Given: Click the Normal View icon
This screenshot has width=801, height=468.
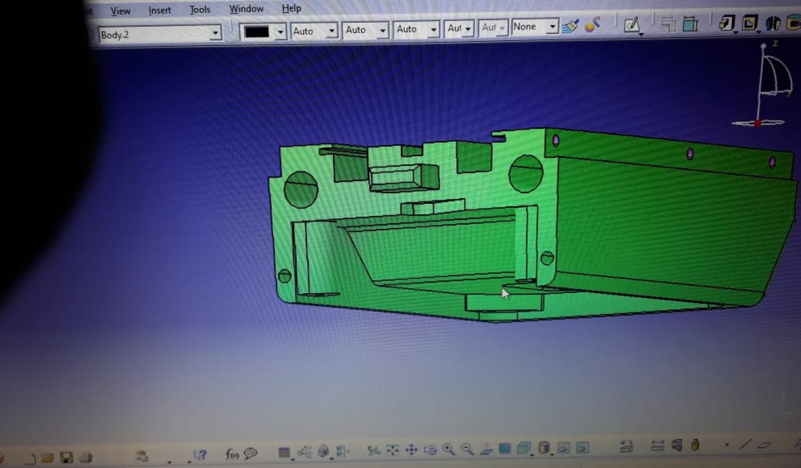Looking at the screenshot, I should pos(486,449).
